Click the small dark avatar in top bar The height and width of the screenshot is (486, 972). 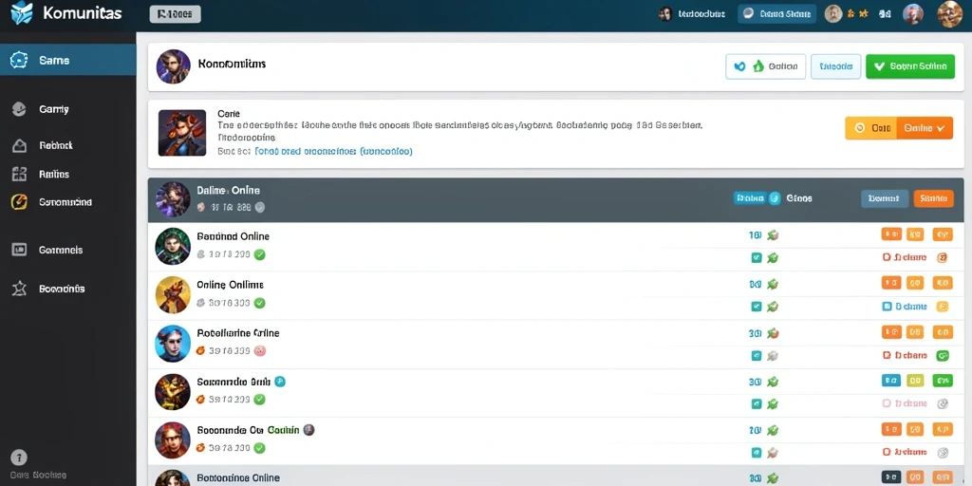665,13
